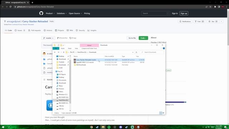
Task: Click SuperBLT zip file icon
Action: tap(75, 62)
